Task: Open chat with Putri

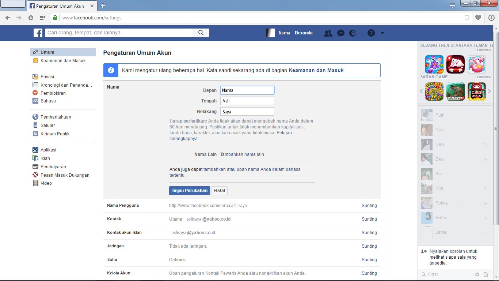Action: tap(455, 115)
